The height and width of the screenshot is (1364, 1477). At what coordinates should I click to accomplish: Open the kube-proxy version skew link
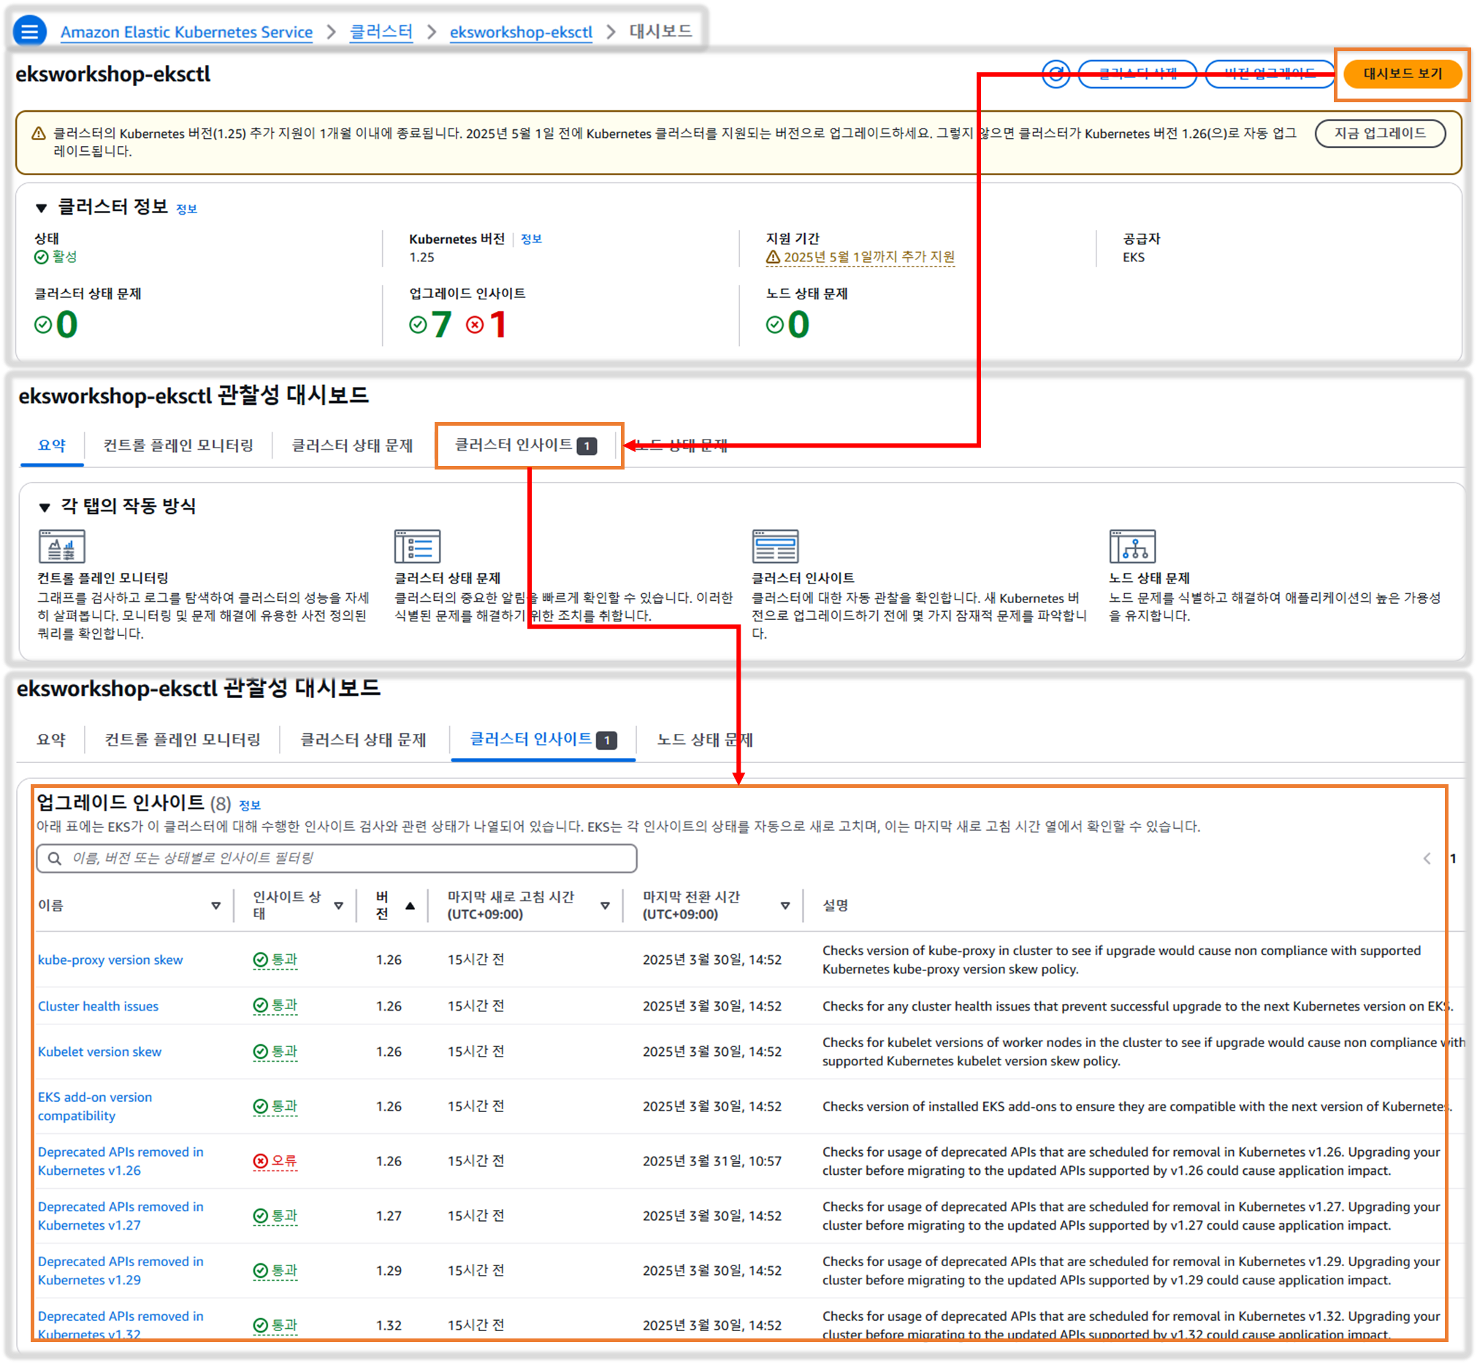tap(110, 960)
